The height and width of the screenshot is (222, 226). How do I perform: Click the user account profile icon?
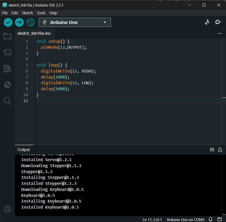point(7,209)
